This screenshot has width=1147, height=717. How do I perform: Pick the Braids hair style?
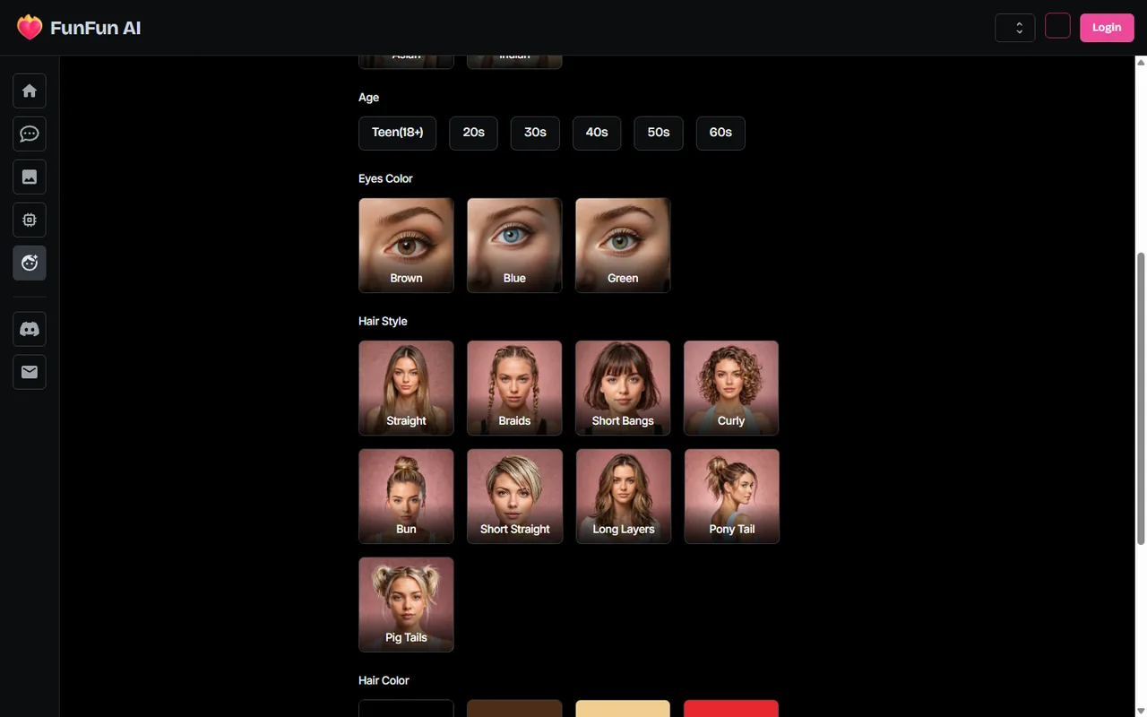[514, 388]
